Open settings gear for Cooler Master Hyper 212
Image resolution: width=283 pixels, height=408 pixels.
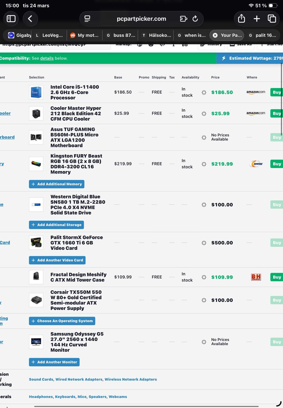pos(204,113)
